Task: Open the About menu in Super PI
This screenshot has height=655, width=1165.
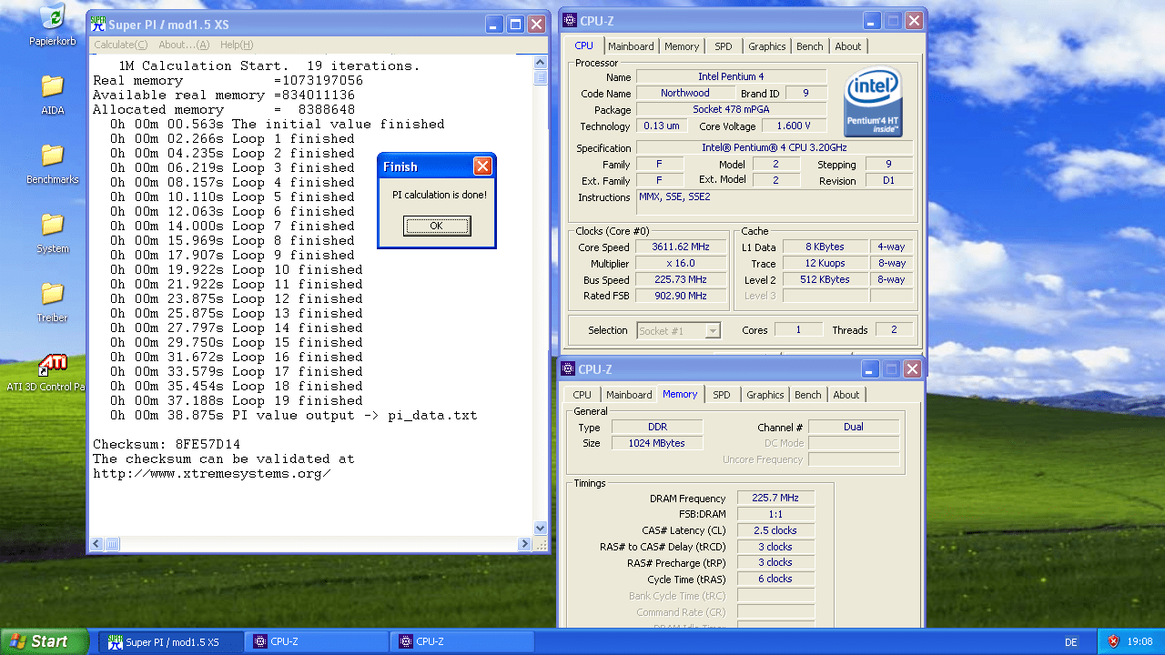Action: tap(184, 45)
